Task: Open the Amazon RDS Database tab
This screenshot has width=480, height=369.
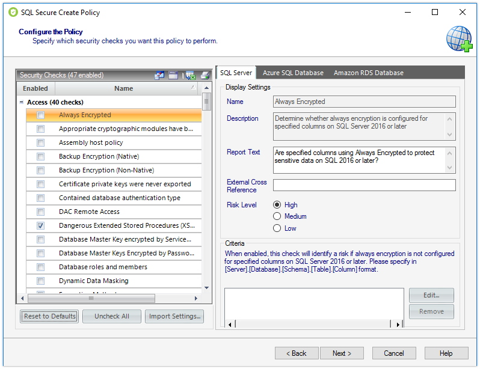Action: (369, 73)
